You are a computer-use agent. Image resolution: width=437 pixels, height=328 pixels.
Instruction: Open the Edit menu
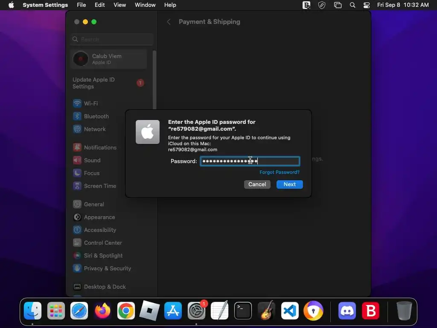pos(99,5)
